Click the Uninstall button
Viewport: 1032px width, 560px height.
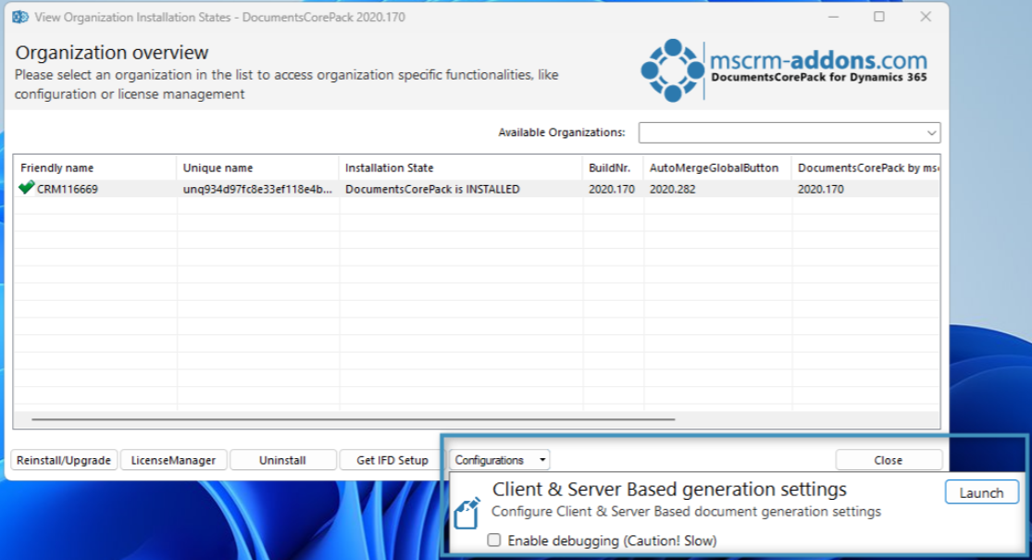pos(282,460)
